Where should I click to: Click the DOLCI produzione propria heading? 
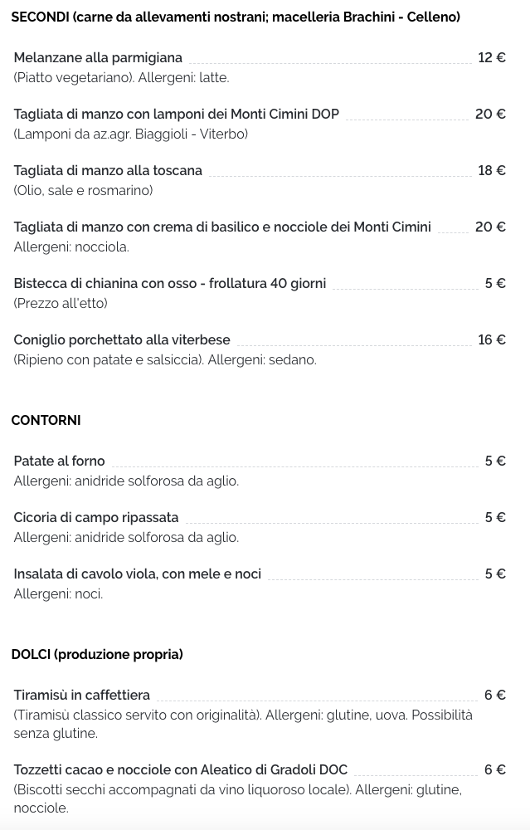click(97, 655)
